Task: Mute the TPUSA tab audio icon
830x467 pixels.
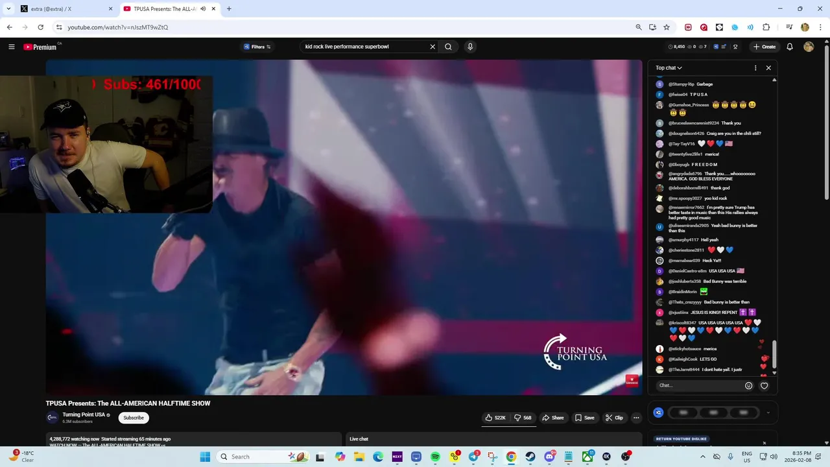Action: 203,9
